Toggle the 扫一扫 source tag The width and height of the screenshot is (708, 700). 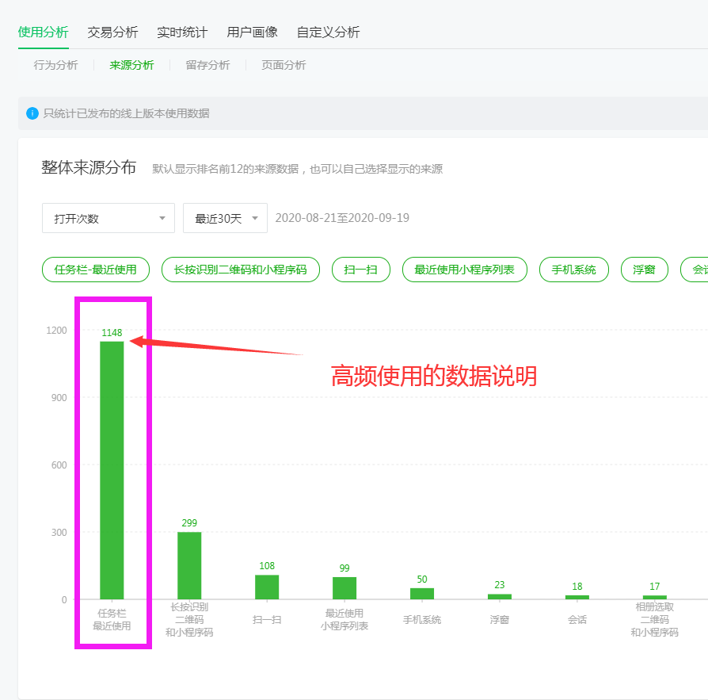pos(360,270)
